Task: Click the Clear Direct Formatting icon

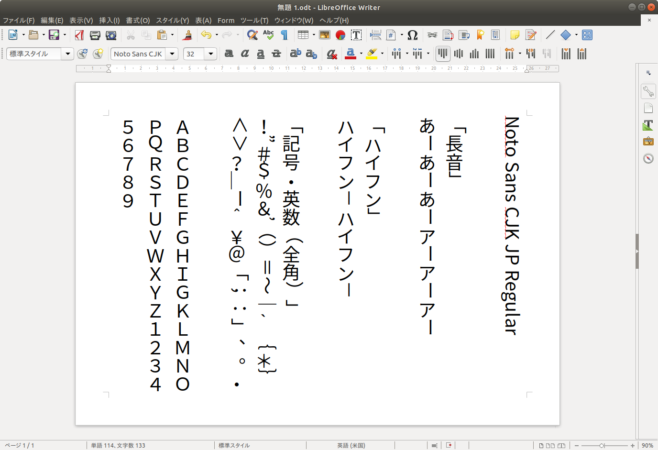Action: (x=332, y=54)
